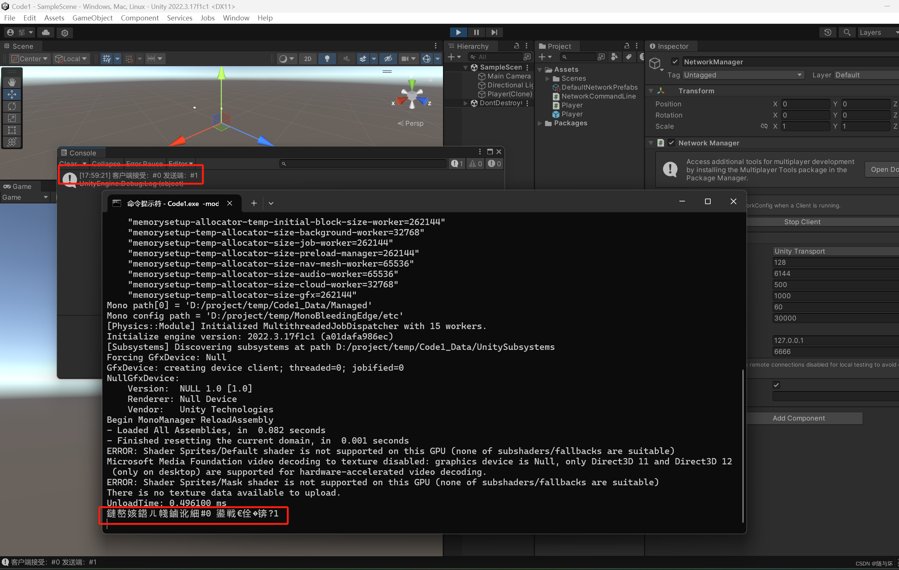Click the Add Component button

click(798, 418)
